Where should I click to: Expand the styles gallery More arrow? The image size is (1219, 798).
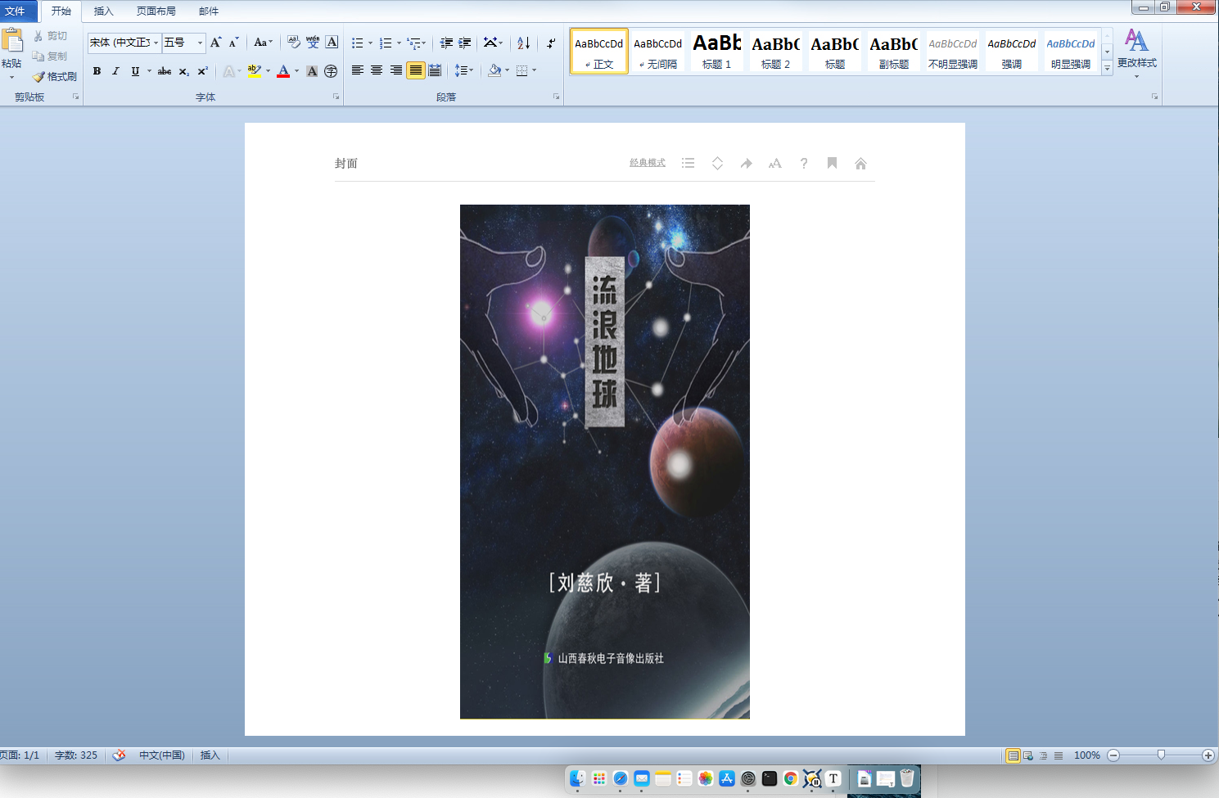pyautogui.click(x=1107, y=68)
